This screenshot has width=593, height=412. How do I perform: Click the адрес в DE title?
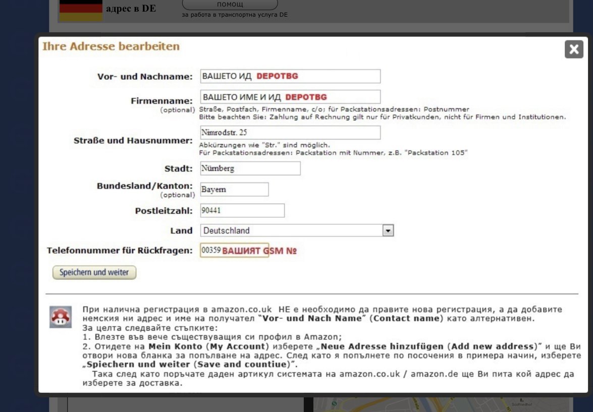131,9
